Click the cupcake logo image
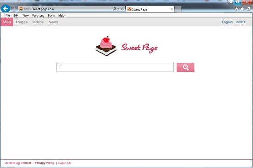The height and width of the screenshot is (168, 253). (x=106, y=46)
